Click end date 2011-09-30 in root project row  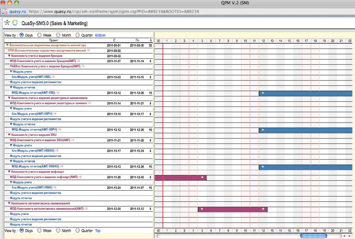click(137, 45)
